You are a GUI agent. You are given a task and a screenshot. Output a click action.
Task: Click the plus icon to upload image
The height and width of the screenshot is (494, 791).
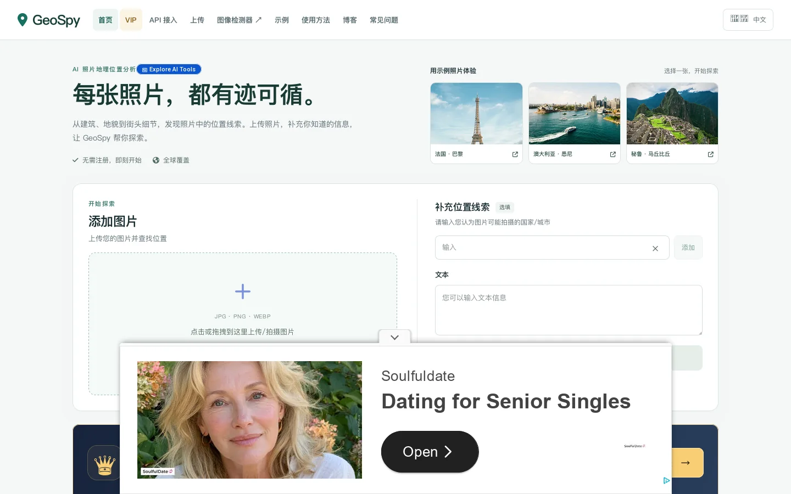pos(243,291)
